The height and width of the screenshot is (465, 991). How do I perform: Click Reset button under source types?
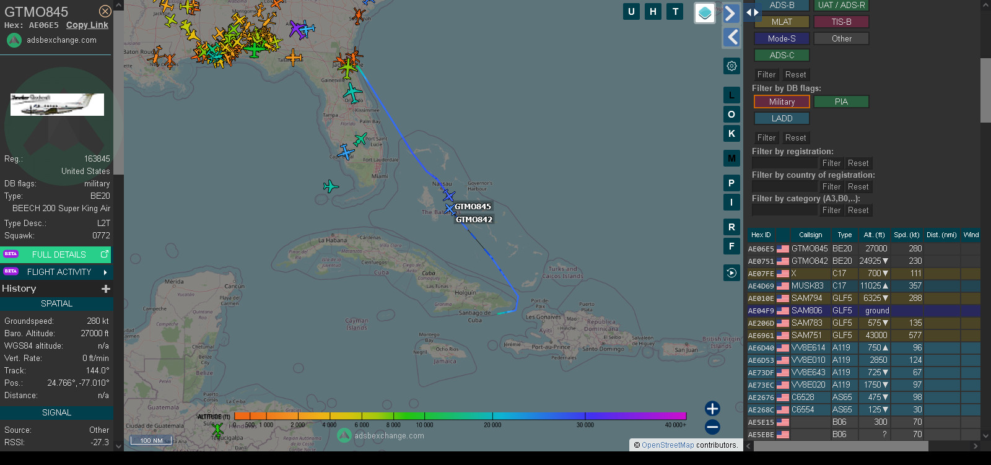tap(795, 74)
